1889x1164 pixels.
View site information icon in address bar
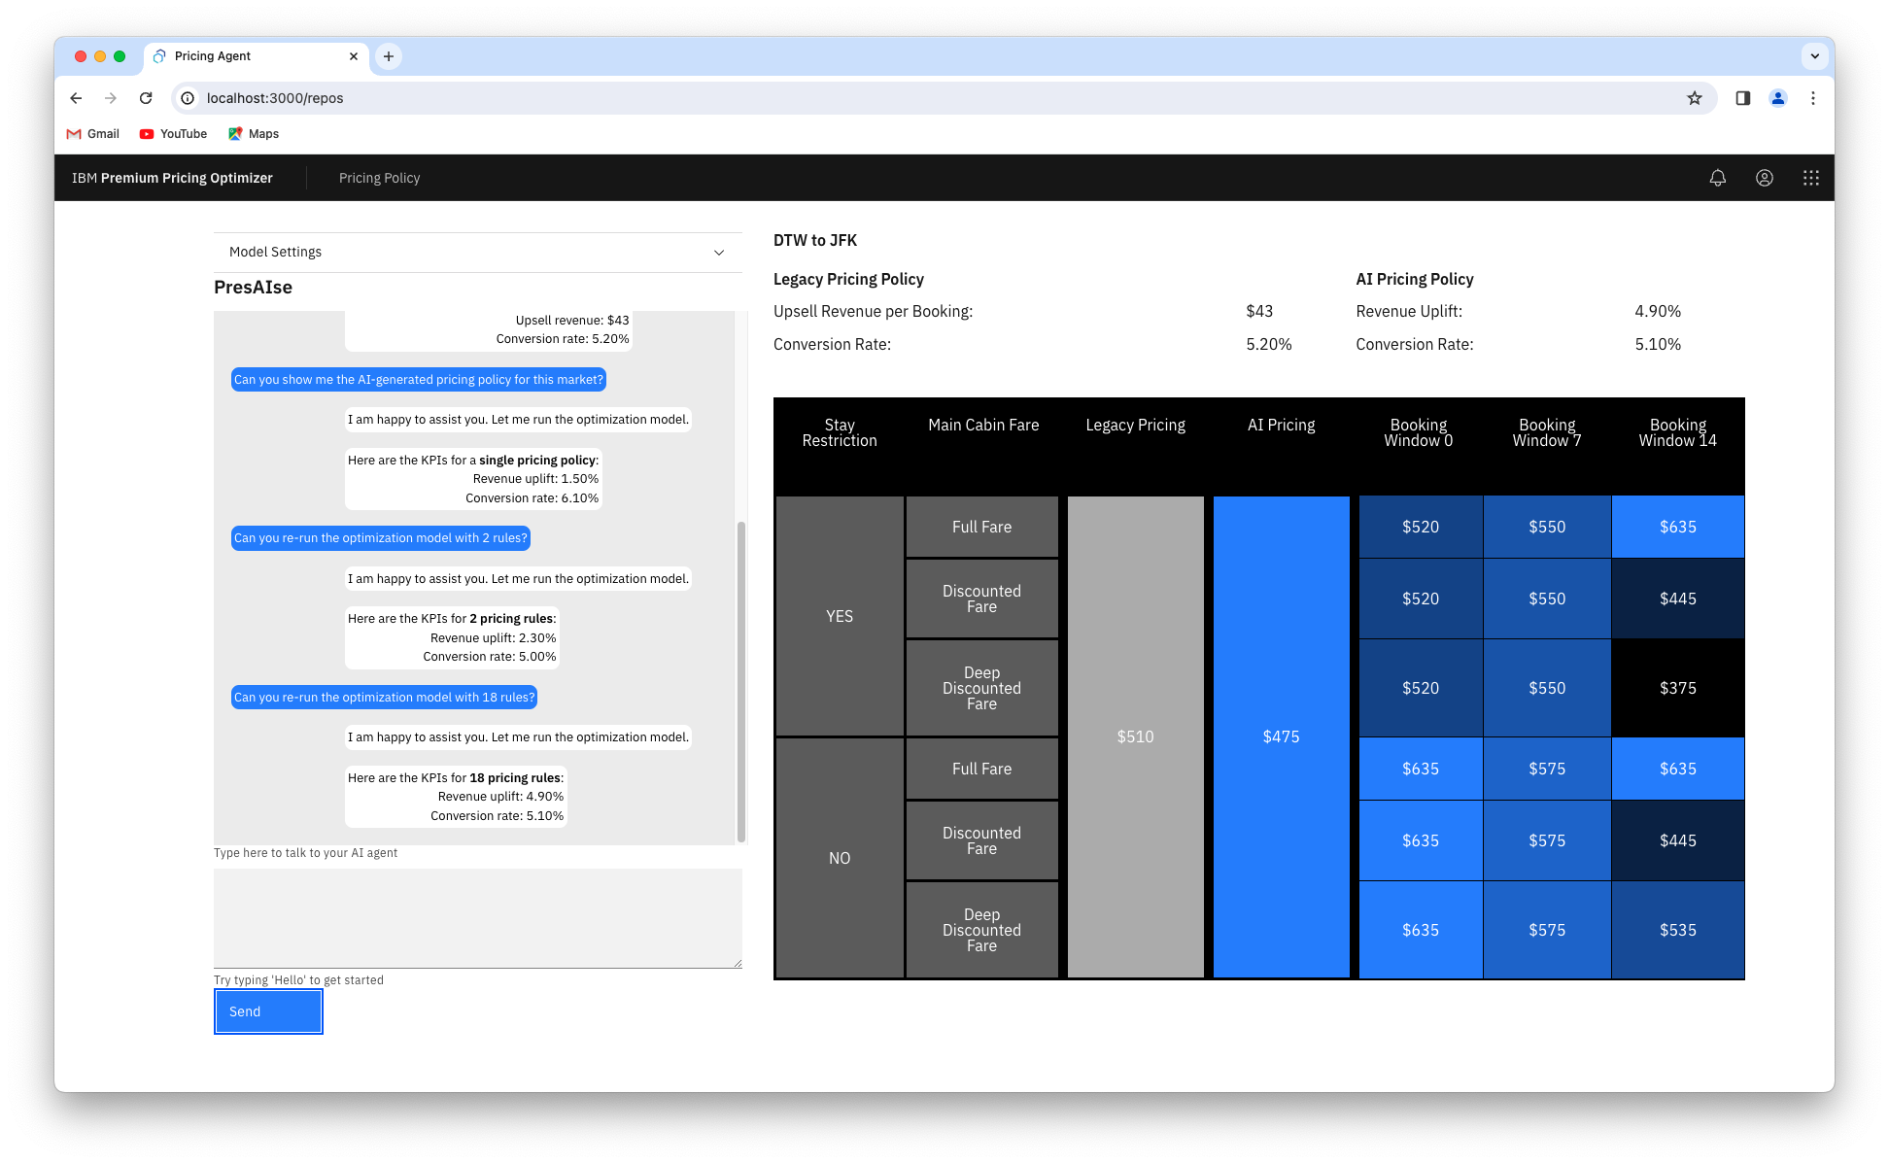(188, 98)
